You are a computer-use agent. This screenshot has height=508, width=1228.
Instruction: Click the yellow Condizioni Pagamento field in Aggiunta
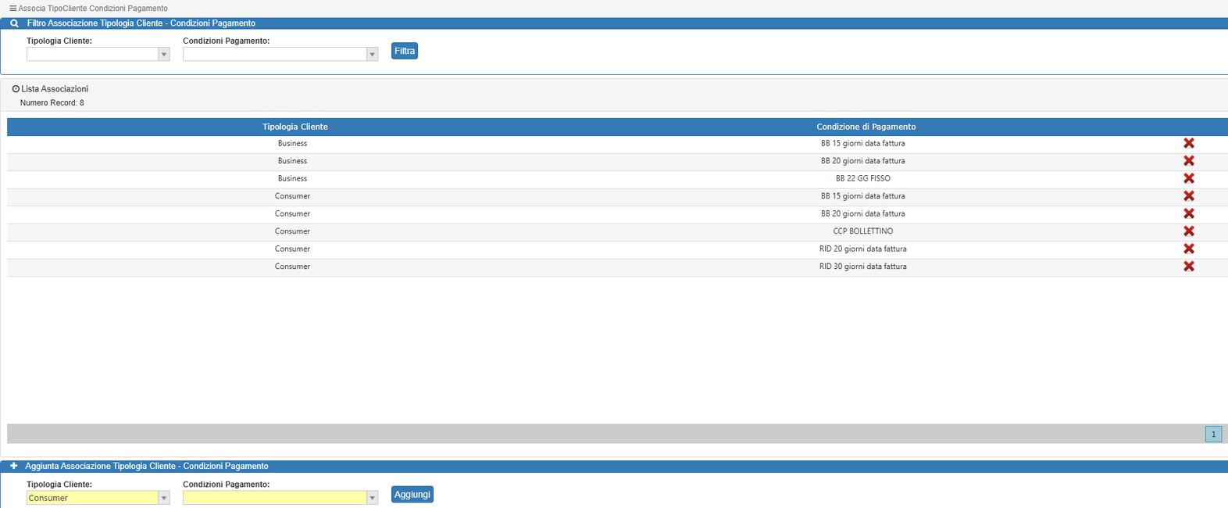[x=275, y=498]
